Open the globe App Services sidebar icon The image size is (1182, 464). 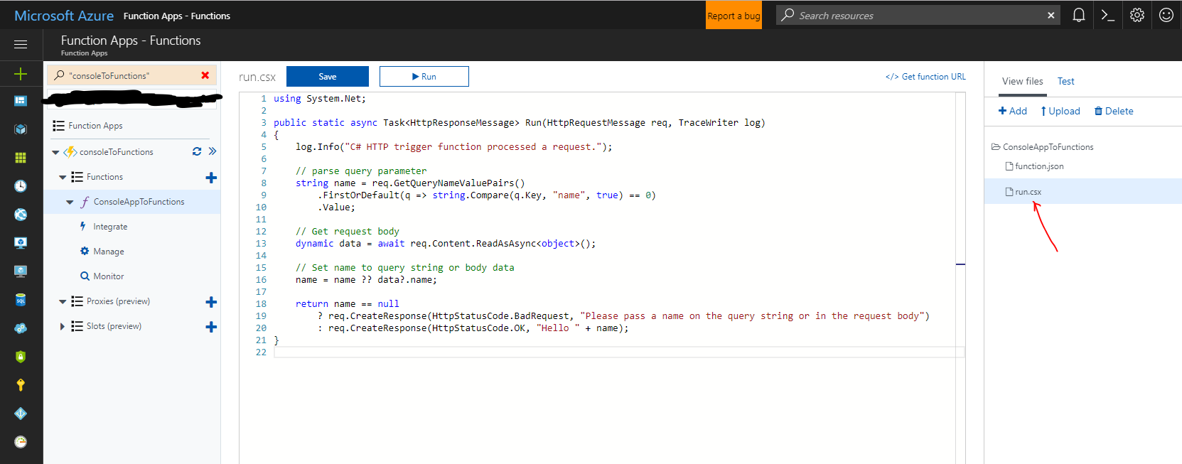(x=21, y=215)
